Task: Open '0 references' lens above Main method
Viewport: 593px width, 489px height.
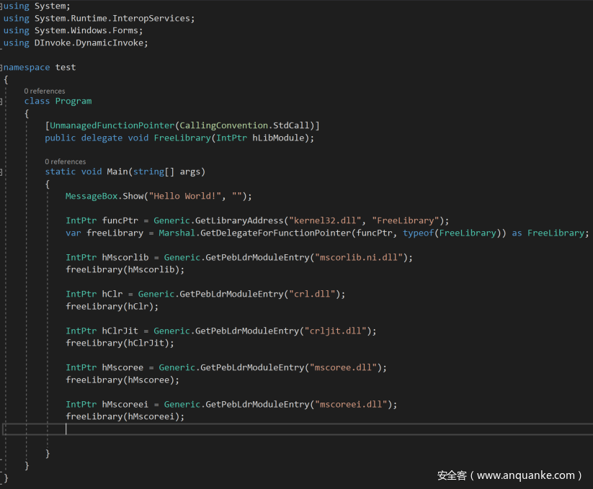Action: click(x=65, y=162)
